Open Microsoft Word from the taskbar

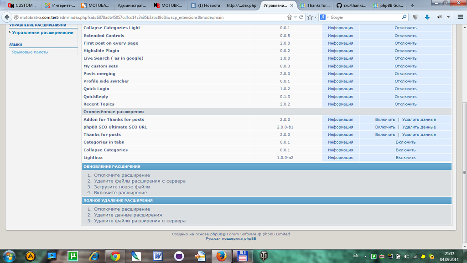[158, 256]
